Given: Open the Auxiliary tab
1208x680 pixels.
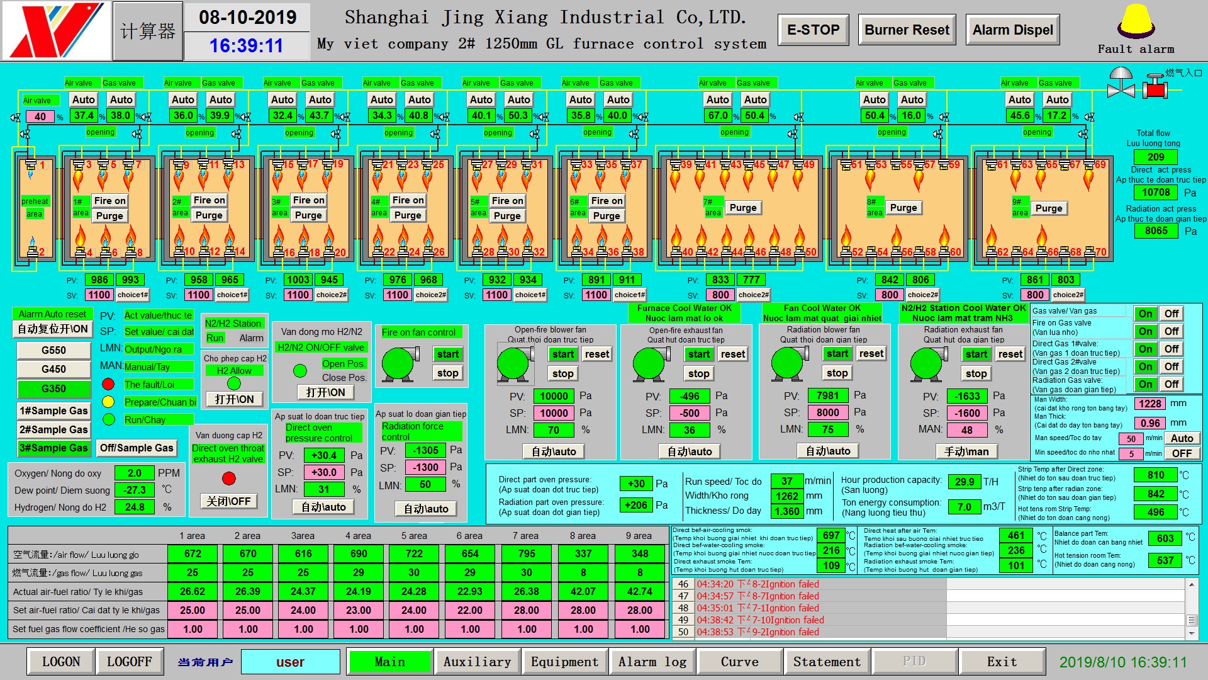Looking at the screenshot, I should [x=477, y=662].
